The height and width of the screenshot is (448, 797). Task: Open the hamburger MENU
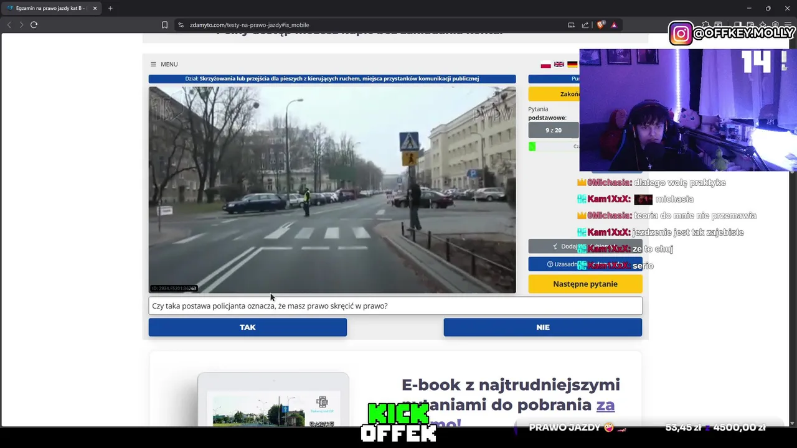click(164, 64)
